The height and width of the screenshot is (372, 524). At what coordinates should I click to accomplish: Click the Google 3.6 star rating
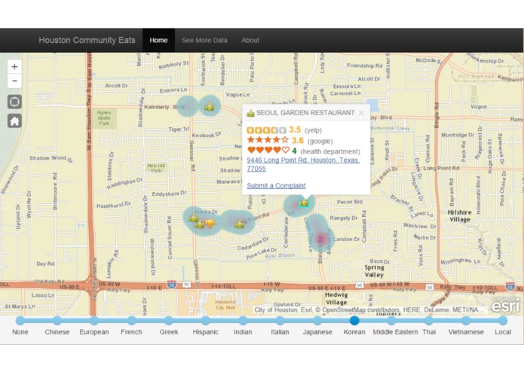[x=268, y=140]
